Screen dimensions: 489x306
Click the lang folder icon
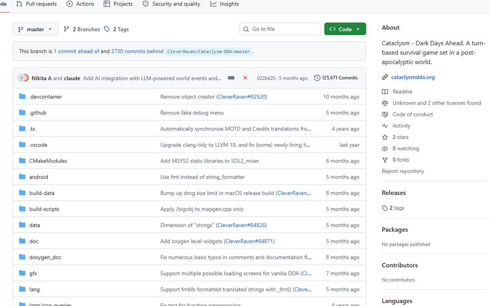pos(22,289)
